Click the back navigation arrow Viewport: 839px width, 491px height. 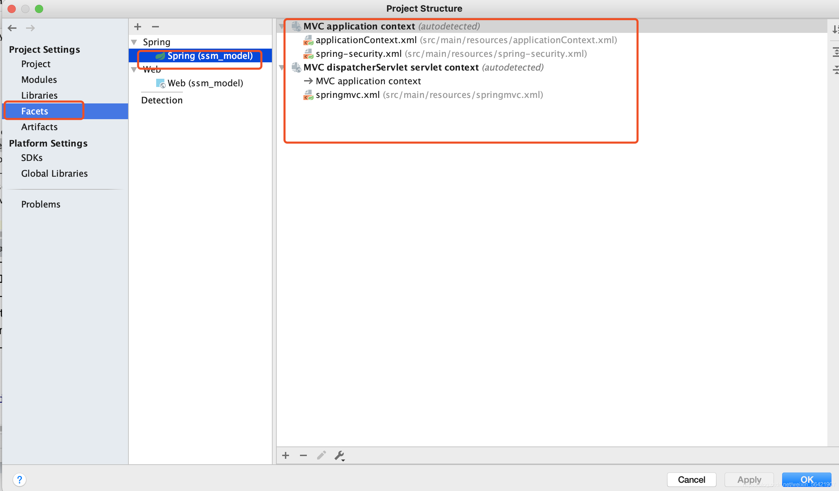12,28
